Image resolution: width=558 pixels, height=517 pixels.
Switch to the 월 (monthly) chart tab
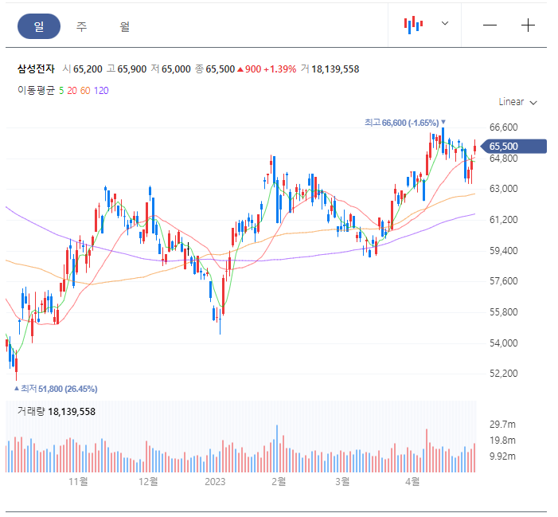124,26
